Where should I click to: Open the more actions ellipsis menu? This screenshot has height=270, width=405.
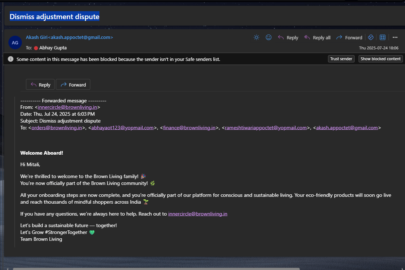(x=395, y=37)
